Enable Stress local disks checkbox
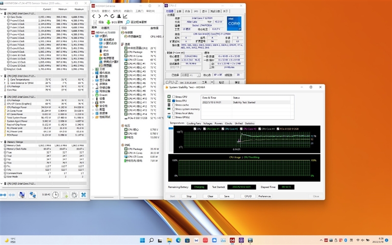The width and height of the screenshot is (392, 245). [173, 113]
